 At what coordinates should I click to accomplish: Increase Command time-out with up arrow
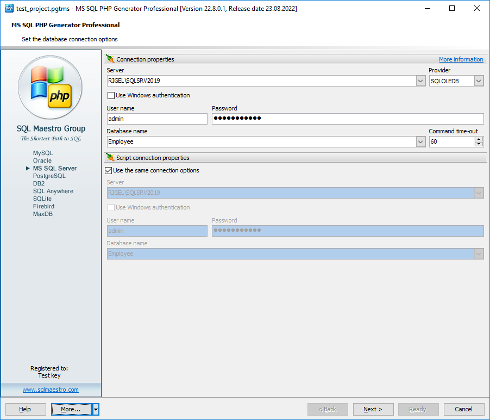[479, 139]
